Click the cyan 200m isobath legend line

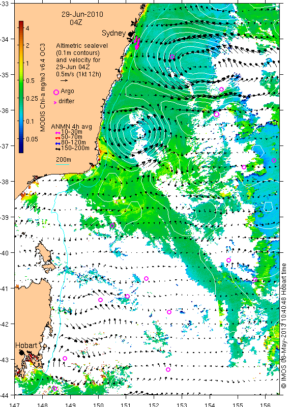[63, 164]
